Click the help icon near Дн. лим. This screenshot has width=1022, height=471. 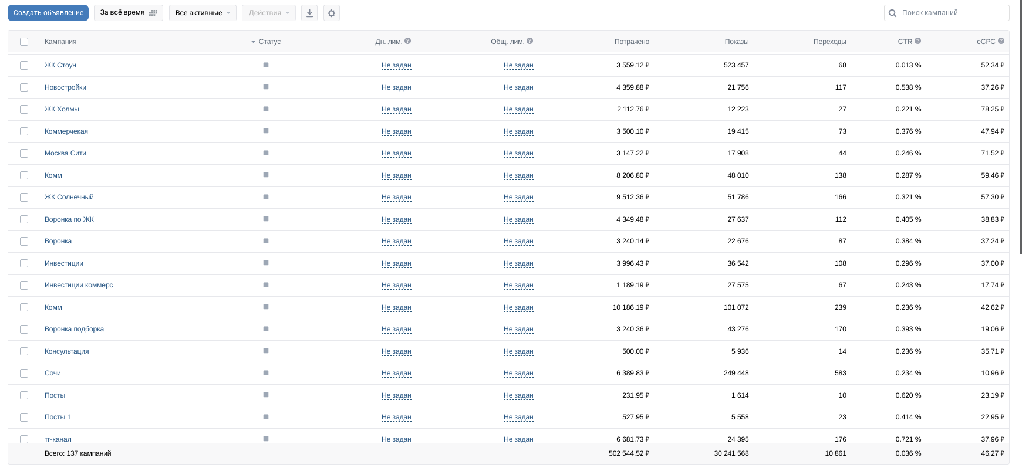[408, 41]
